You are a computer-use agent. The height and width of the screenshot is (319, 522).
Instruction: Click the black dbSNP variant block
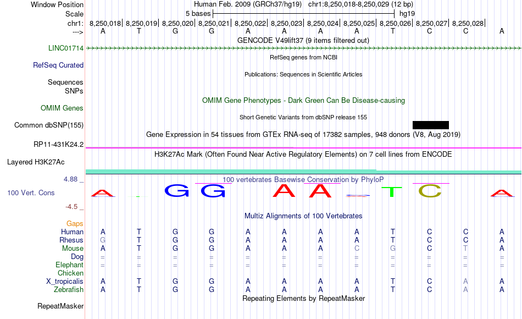click(431, 125)
